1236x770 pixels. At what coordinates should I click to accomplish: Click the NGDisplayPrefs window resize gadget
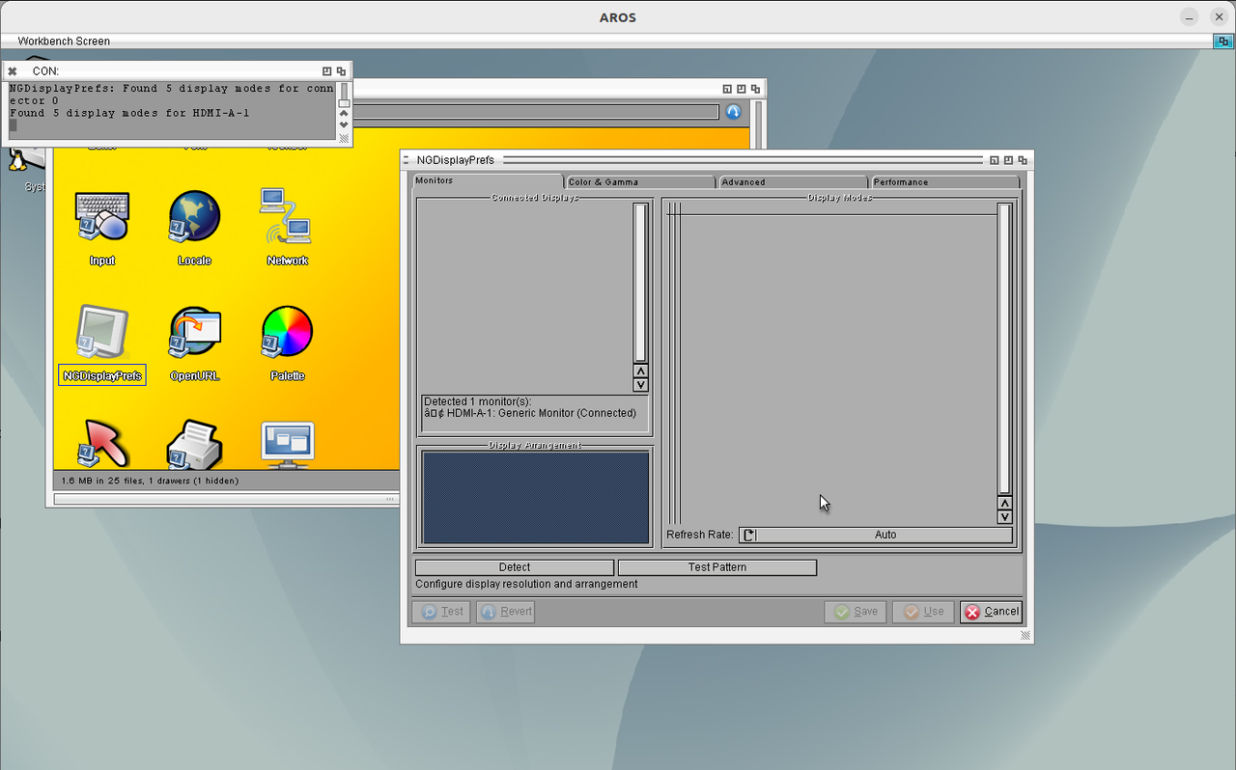1025,636
